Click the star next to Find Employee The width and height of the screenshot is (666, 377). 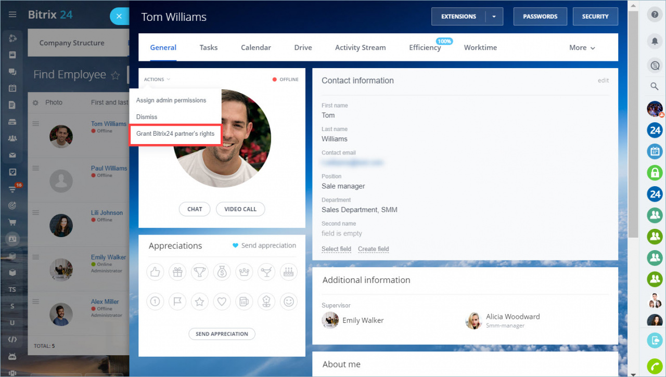[116, 75]
